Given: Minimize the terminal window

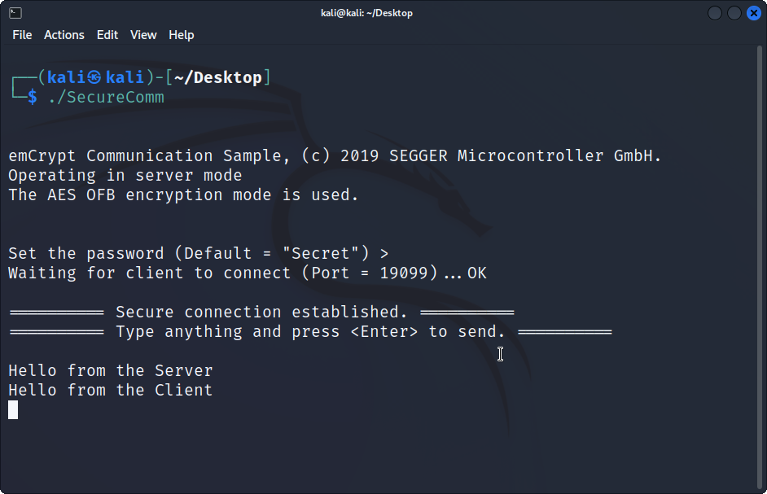Looking at the screenshot, I should coord(715,13).
